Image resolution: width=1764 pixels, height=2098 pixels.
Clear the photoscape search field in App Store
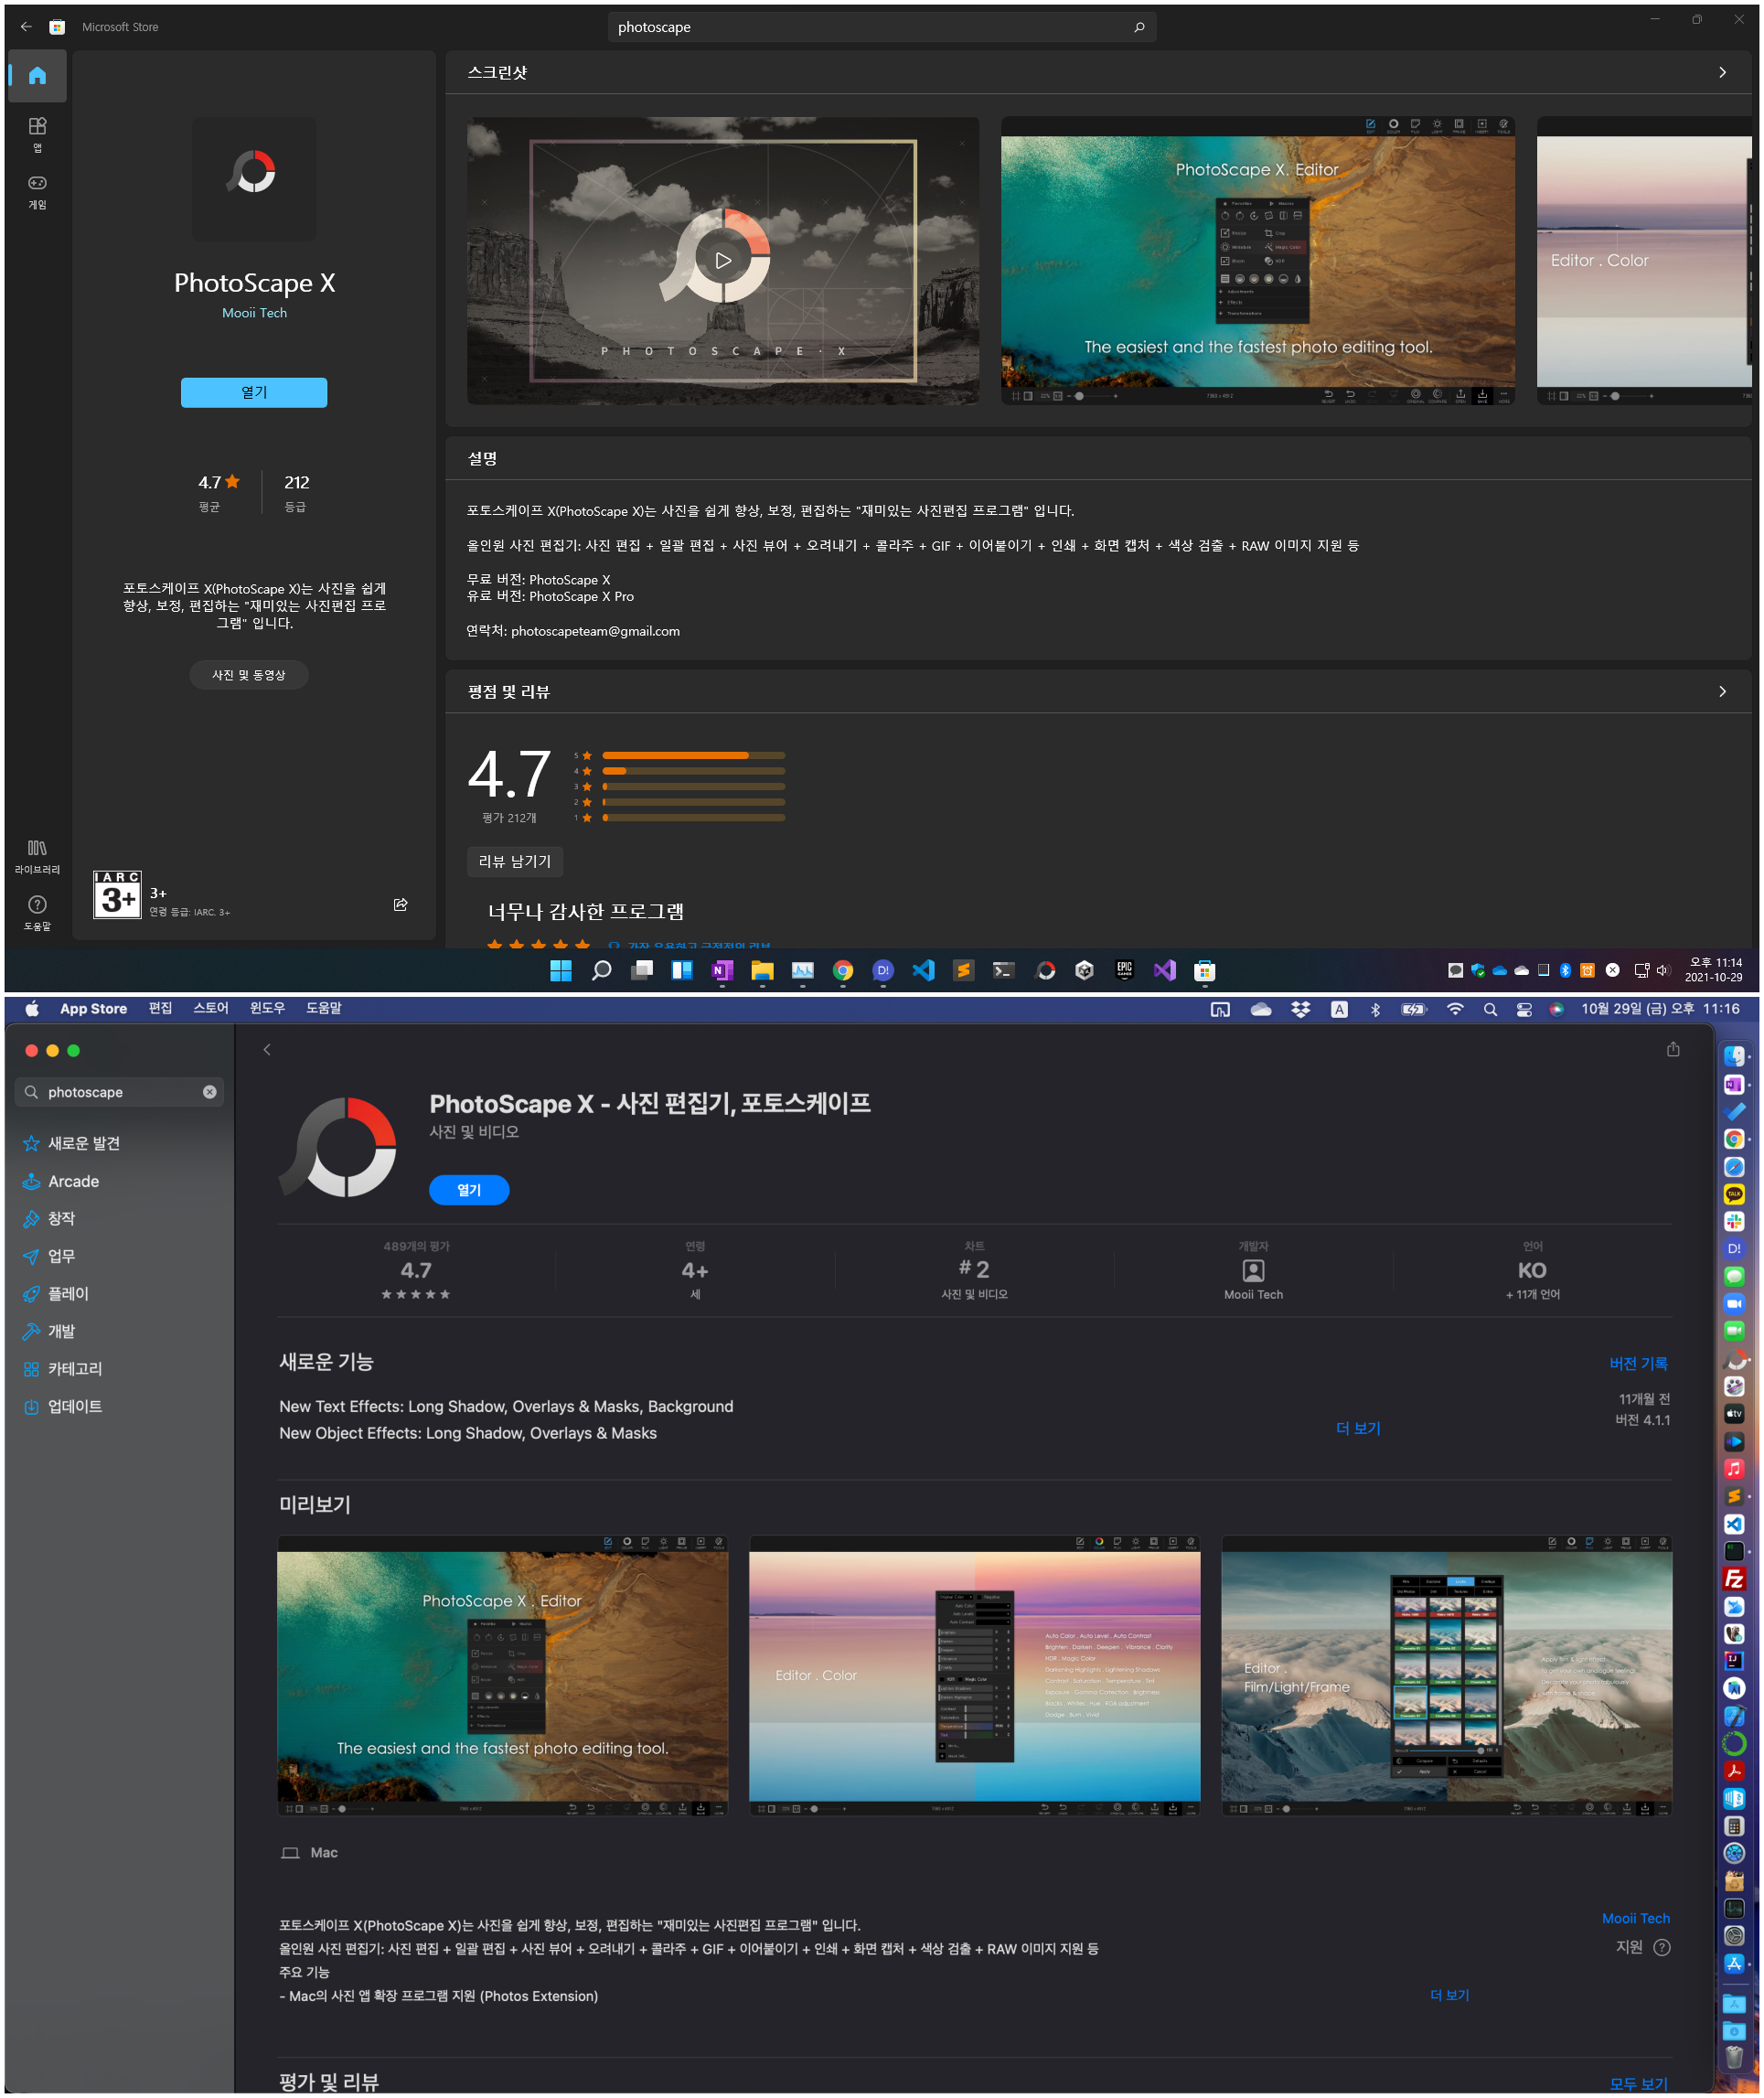click(x=209, y=1092)
